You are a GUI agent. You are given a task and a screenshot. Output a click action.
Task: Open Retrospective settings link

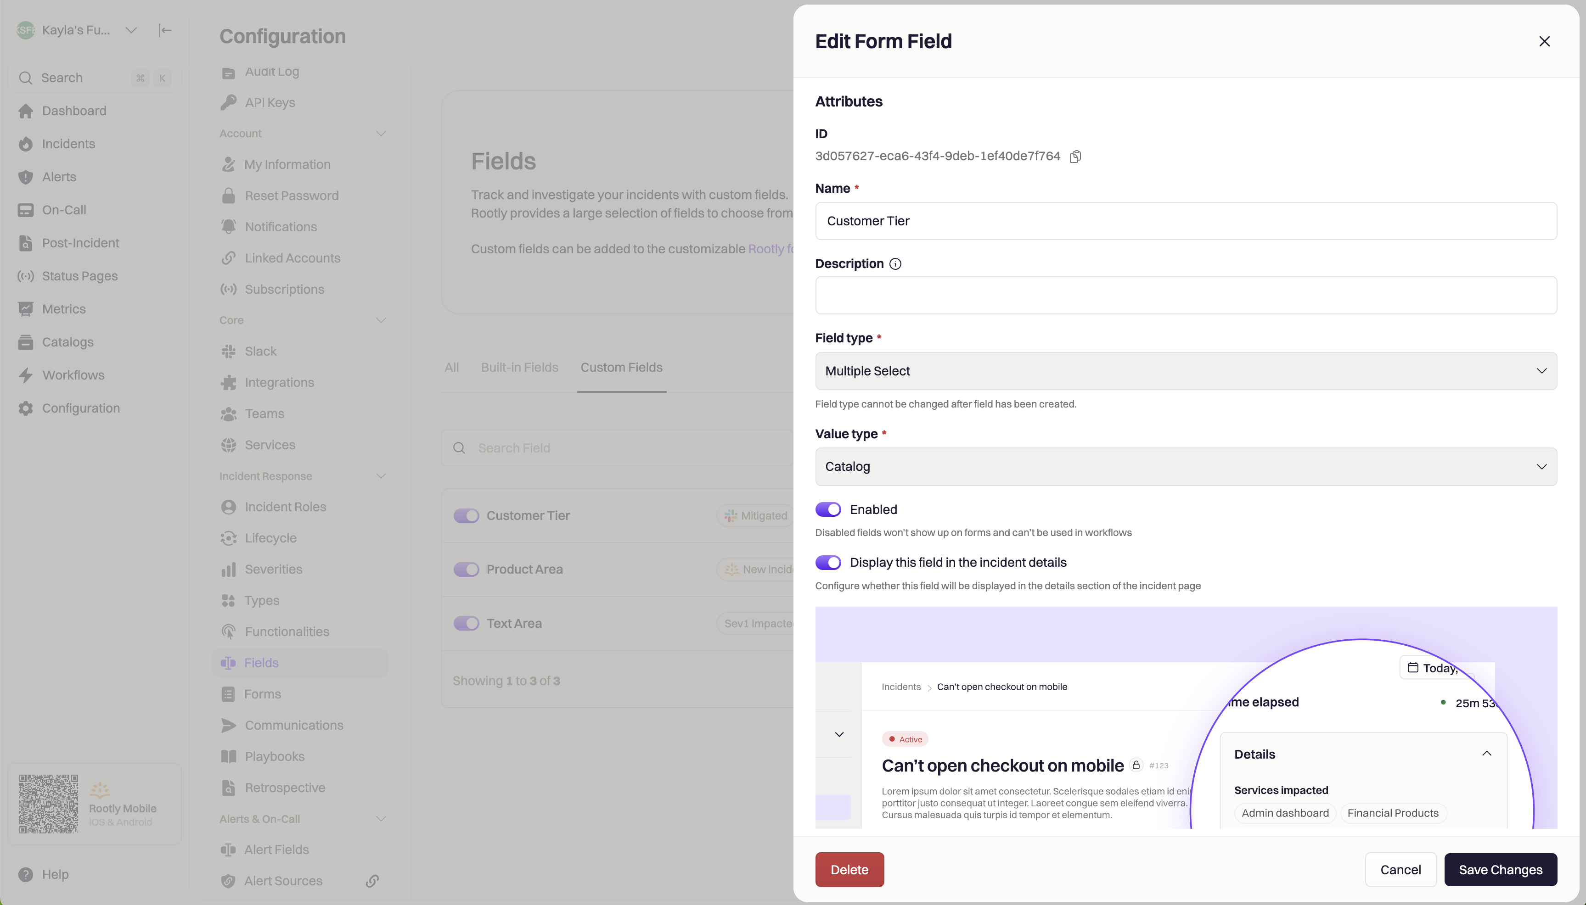pos(301,788)
